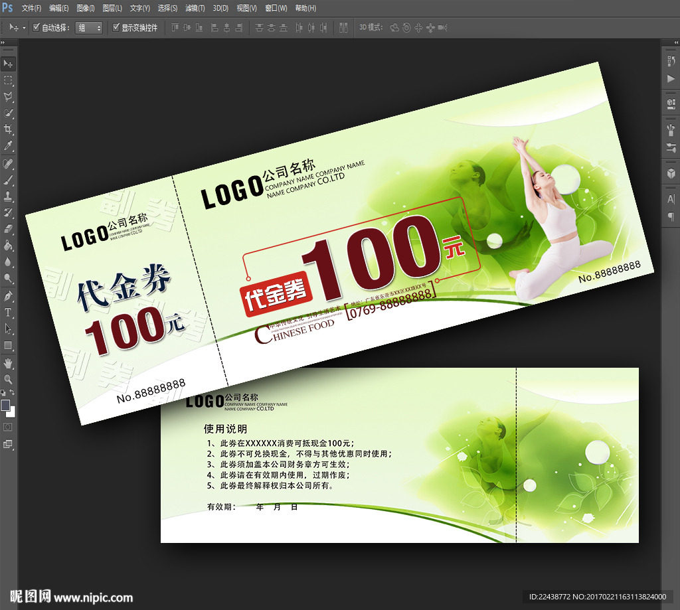
Task: Toggle the 自动选择 checkbox
Action: (37, 28)
